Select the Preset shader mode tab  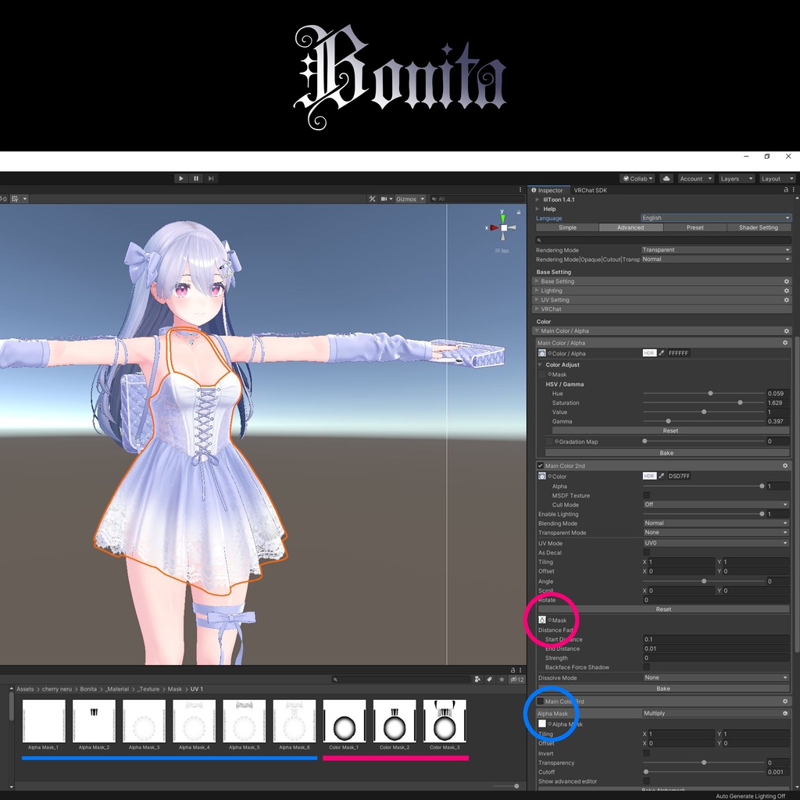click(695, 227)
